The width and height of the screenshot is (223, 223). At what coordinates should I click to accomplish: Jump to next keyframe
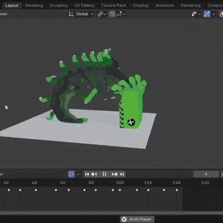click(115, 174)
